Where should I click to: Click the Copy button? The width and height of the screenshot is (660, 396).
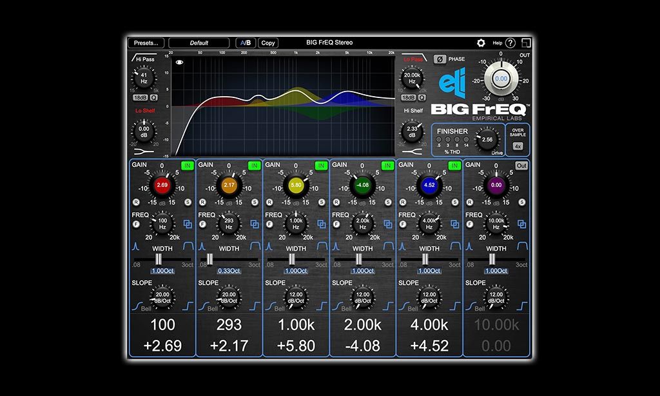pyautogui.click(x=268, y=43)
